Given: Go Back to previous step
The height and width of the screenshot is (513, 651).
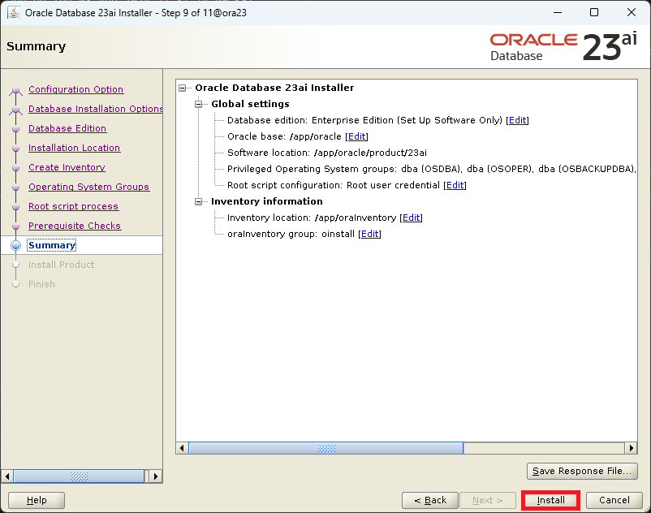Looking at the screenshot, I should coord(430,500).
